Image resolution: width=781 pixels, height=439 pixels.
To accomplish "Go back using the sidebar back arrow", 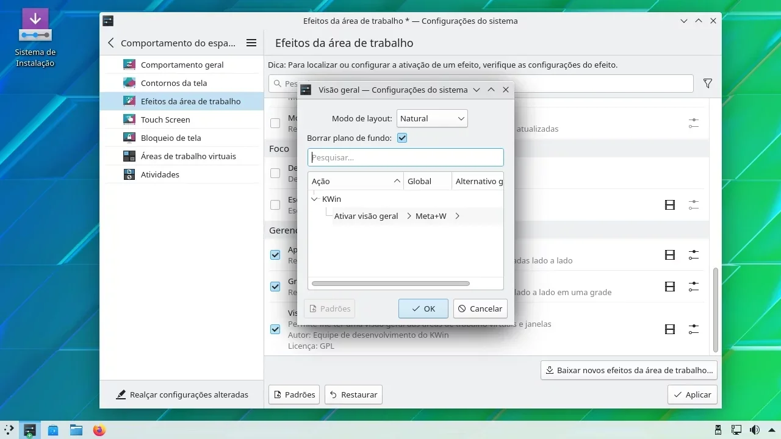I will 110,43.
